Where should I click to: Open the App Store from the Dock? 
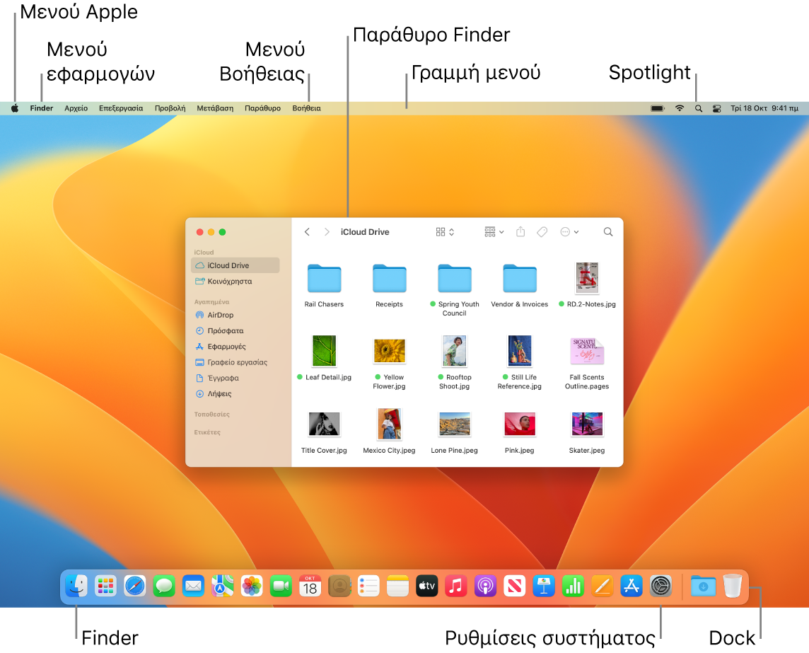coord(631,586)
